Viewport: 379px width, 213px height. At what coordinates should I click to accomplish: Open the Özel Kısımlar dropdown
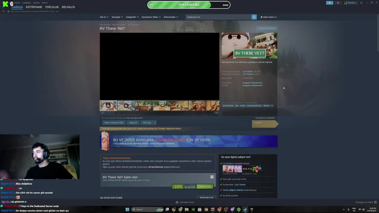(171, 17)
